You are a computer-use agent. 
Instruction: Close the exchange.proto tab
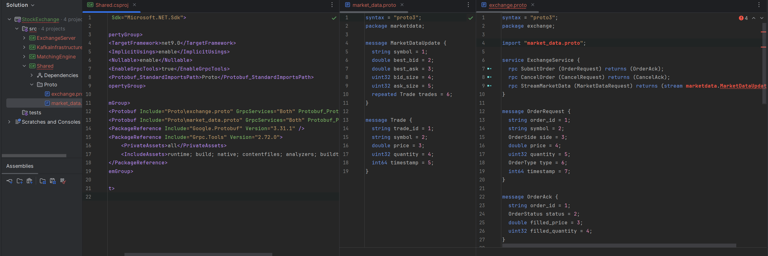point(532,5)
